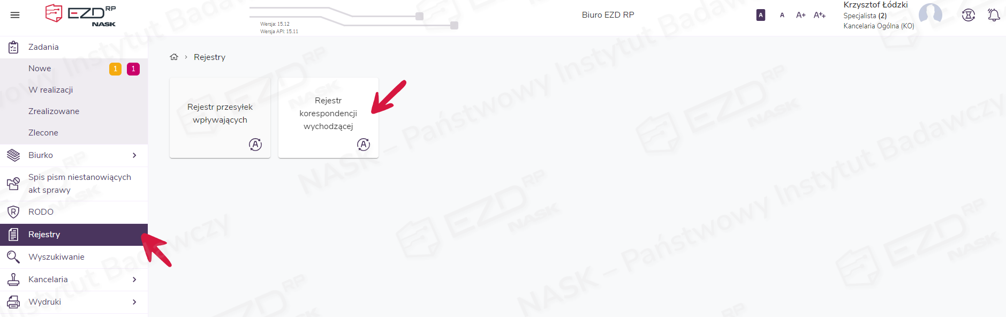Open the Rejestr przesyłek wpływających card
Image resolution: width=1006 pixels, height=317 pixels.
click(220, 118)
